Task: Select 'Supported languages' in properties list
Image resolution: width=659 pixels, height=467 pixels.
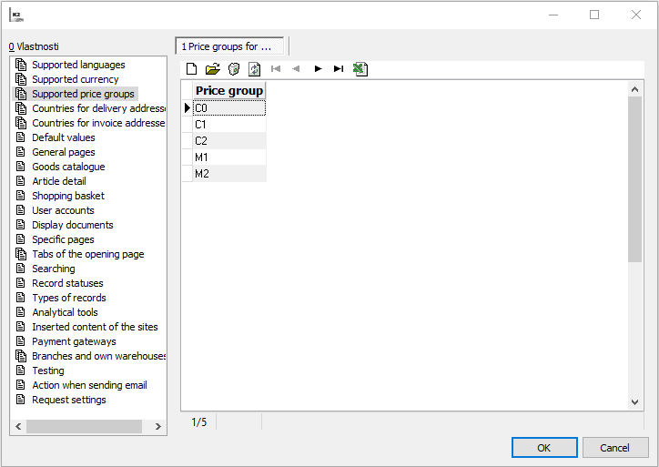Action: click(x=78, y=65)
